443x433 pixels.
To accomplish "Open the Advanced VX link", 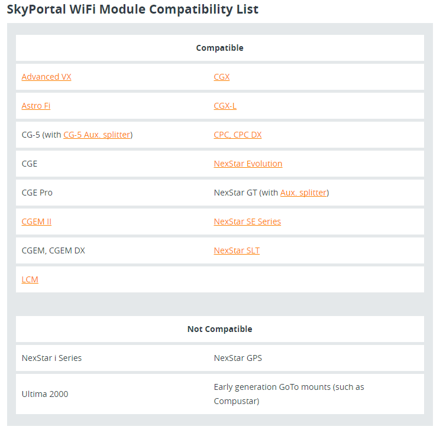I will (46, 77).
